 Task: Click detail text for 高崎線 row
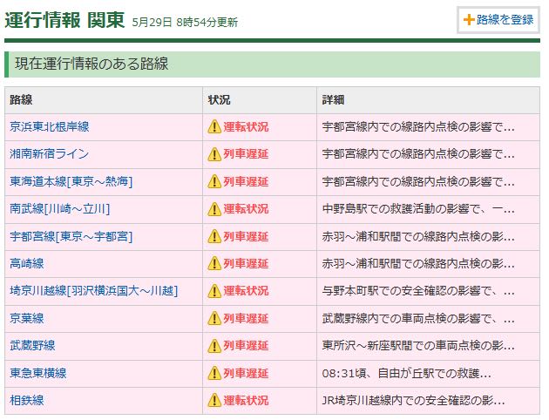coord(418,263)
